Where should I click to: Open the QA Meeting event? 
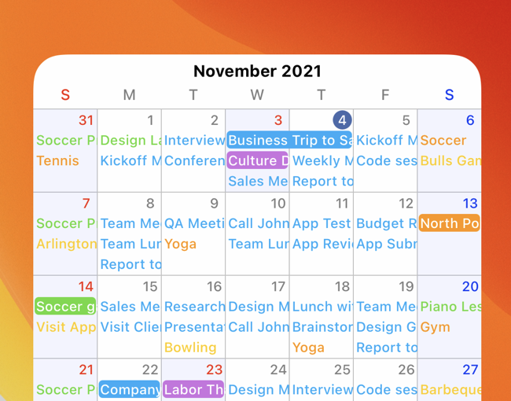[x=193, y=223]
